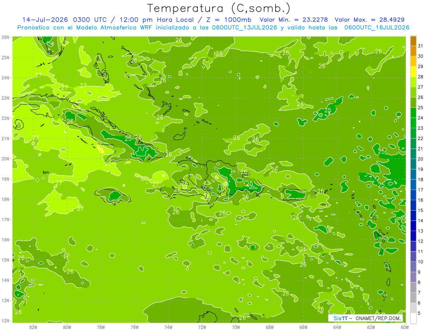
Task: Click the "78W" longitude axis label
Action: click(101, 327)
